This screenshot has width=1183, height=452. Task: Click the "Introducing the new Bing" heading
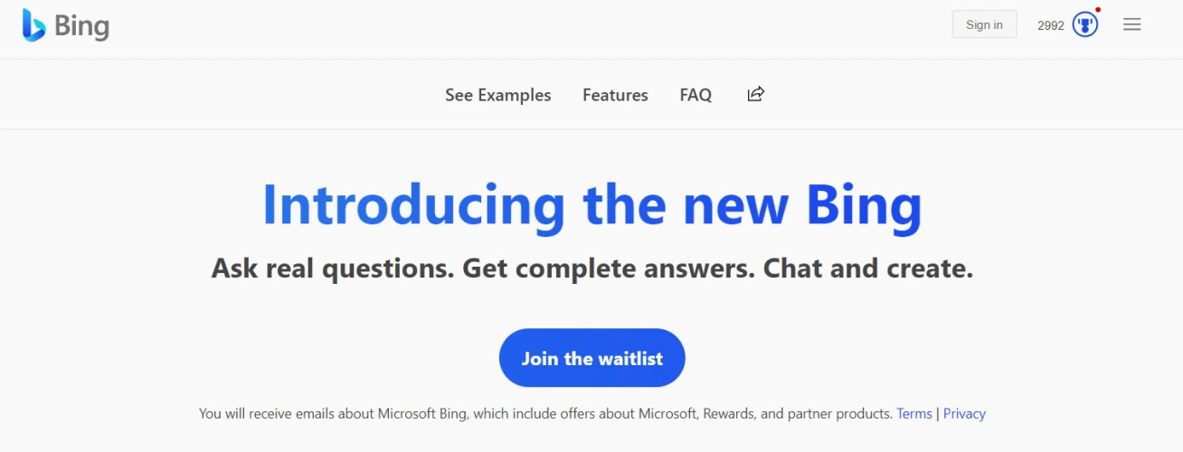[591, 206]
